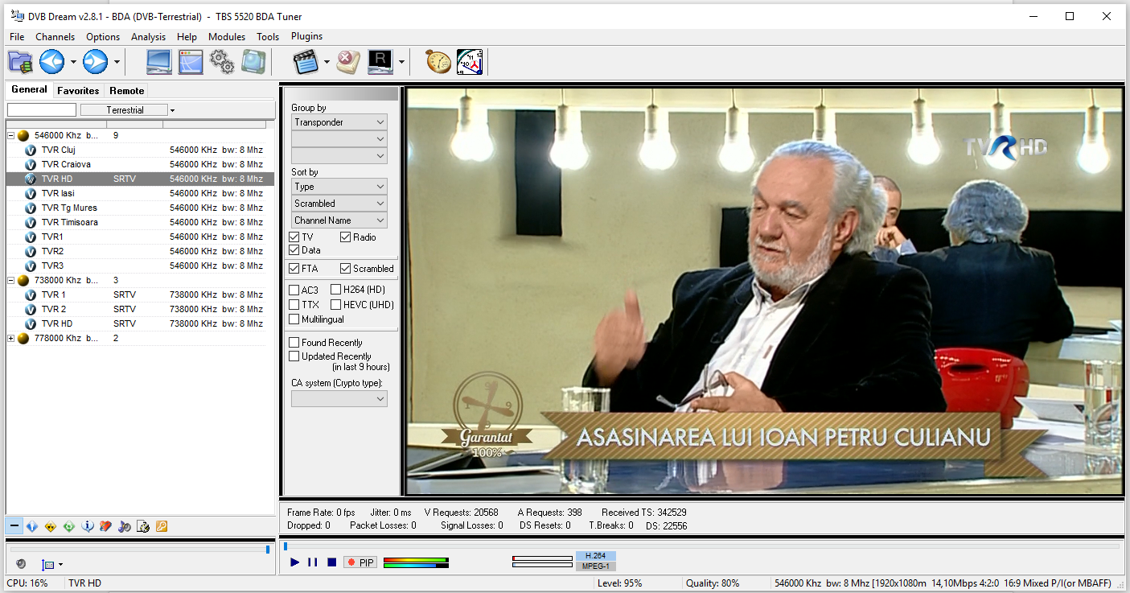The width and height of the screenshot is (1130, 593).
Task: Open the Plugins menu
Action: click(306, 36)
